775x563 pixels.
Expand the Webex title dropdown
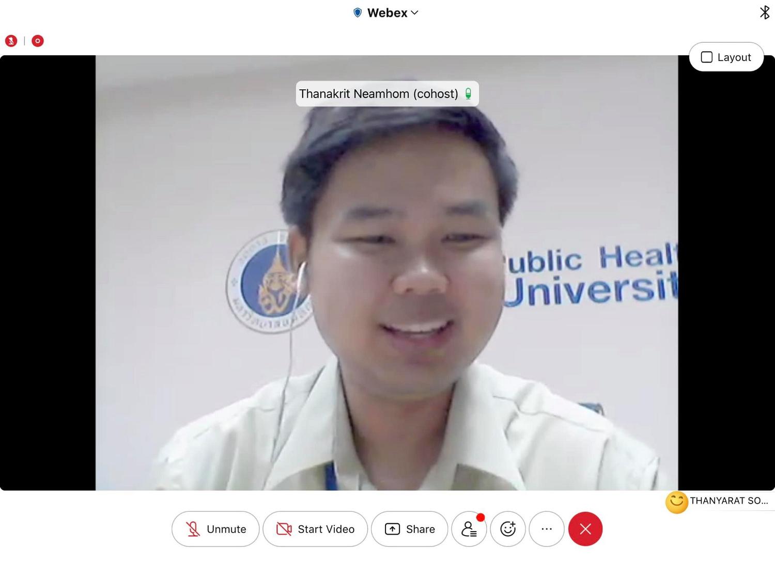(x=393, y=13)
